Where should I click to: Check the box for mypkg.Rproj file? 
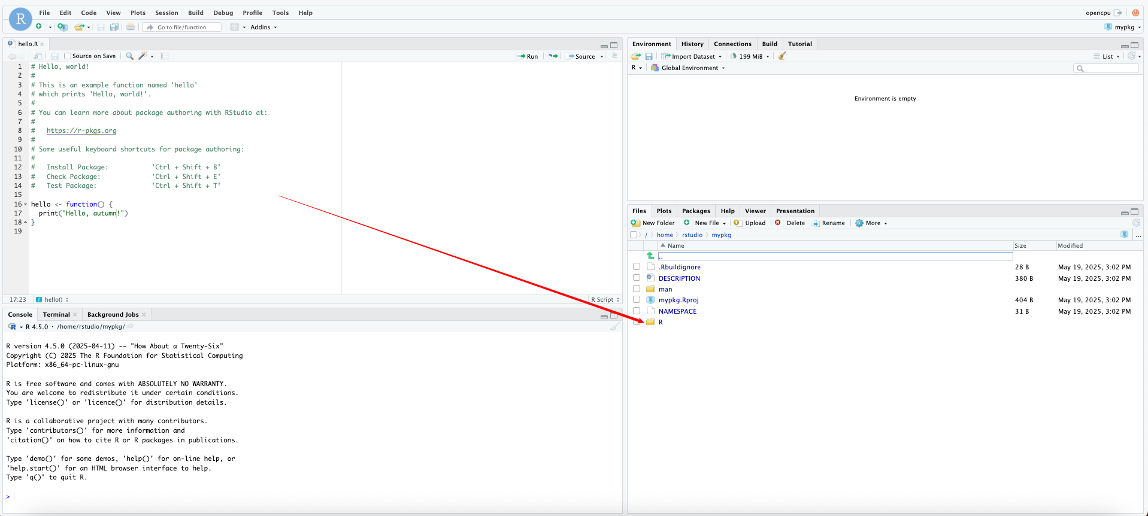(637, 300)
